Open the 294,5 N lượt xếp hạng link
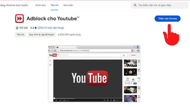This screenshot has width=190, height=107. (51, 28)
